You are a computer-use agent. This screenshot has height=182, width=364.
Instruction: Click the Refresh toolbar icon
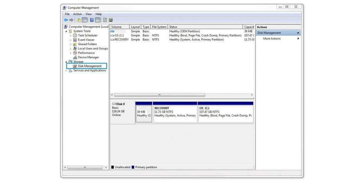[x=105, y=20]
